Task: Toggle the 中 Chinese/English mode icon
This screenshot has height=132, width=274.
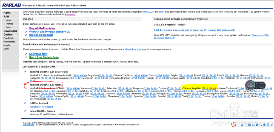Action: pyautogui.click(x=238, y=125)
